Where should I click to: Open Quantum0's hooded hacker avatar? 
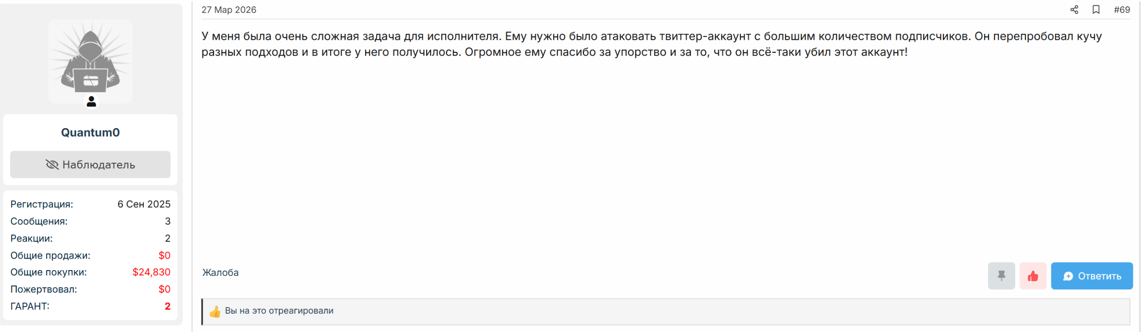click(90, 61)
